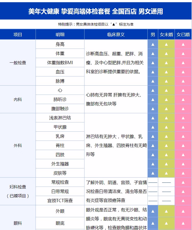Click the 淋巴结有无肿大 clinical meaning text
This screenshot has height=230, width=192.
(116, 145)
